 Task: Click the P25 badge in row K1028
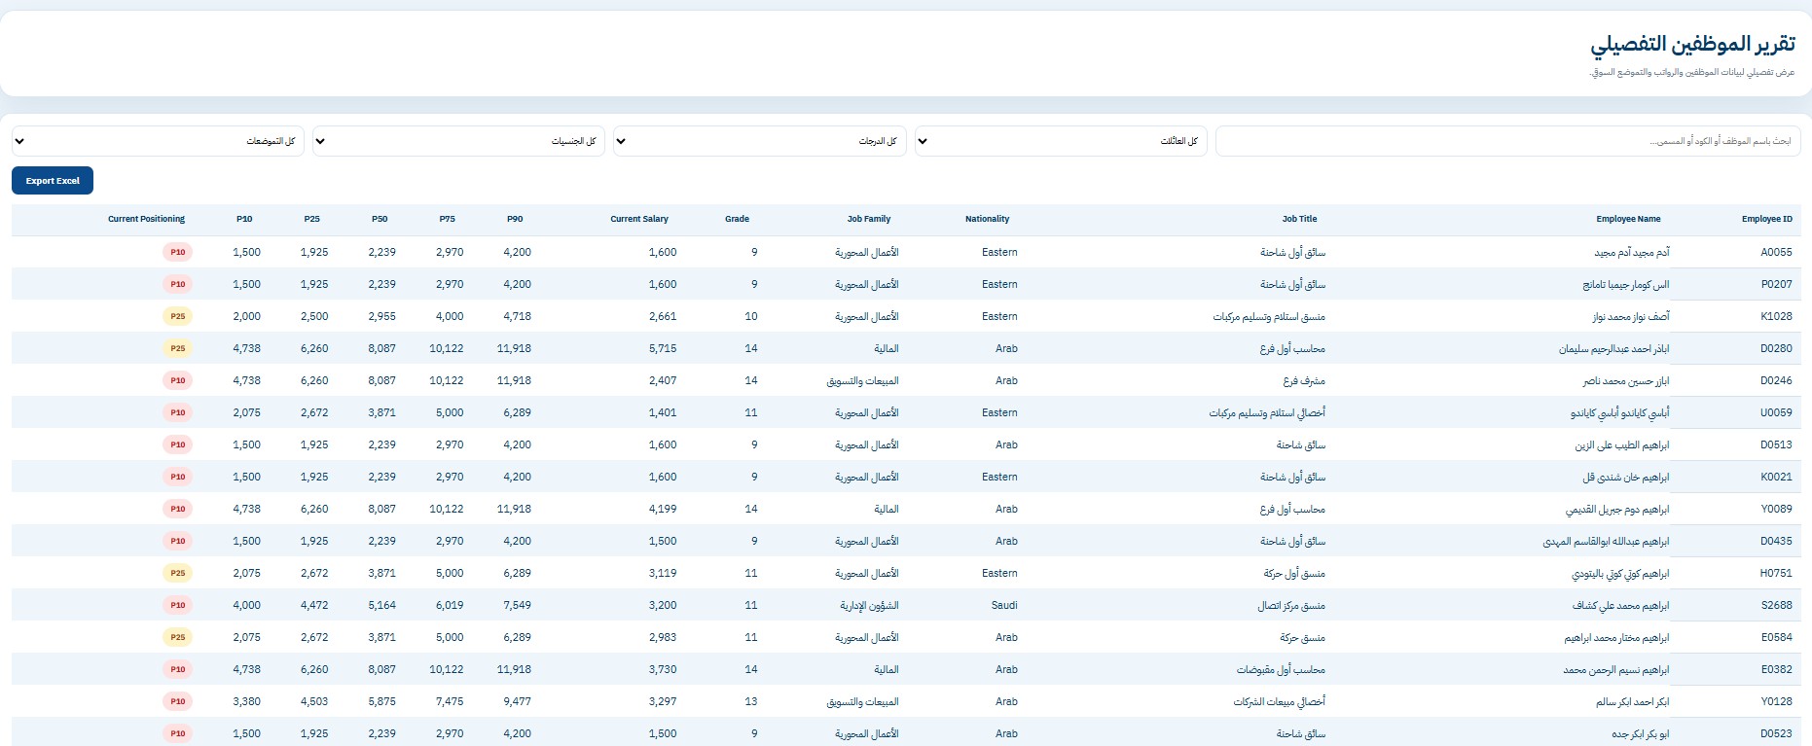(x=177, y=316)
